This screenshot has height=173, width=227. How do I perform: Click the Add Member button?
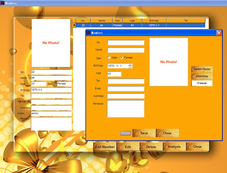[x=105, y=147]
